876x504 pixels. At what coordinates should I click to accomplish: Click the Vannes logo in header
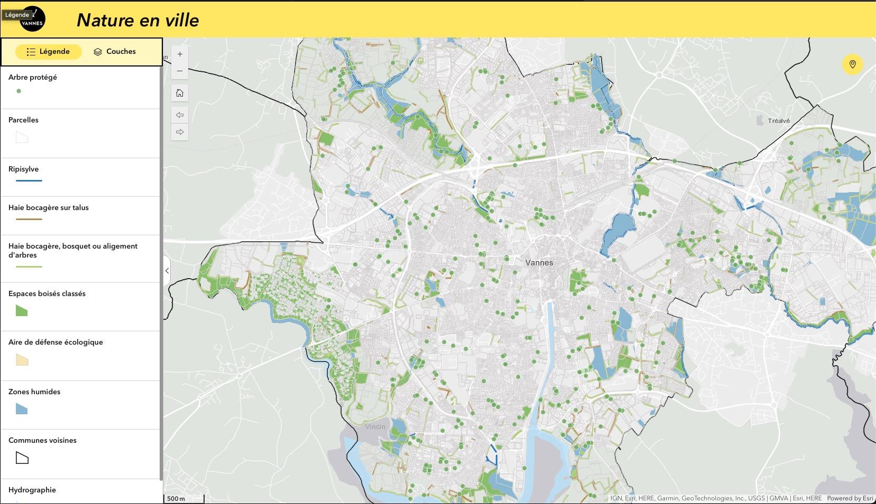click(33, 20)
